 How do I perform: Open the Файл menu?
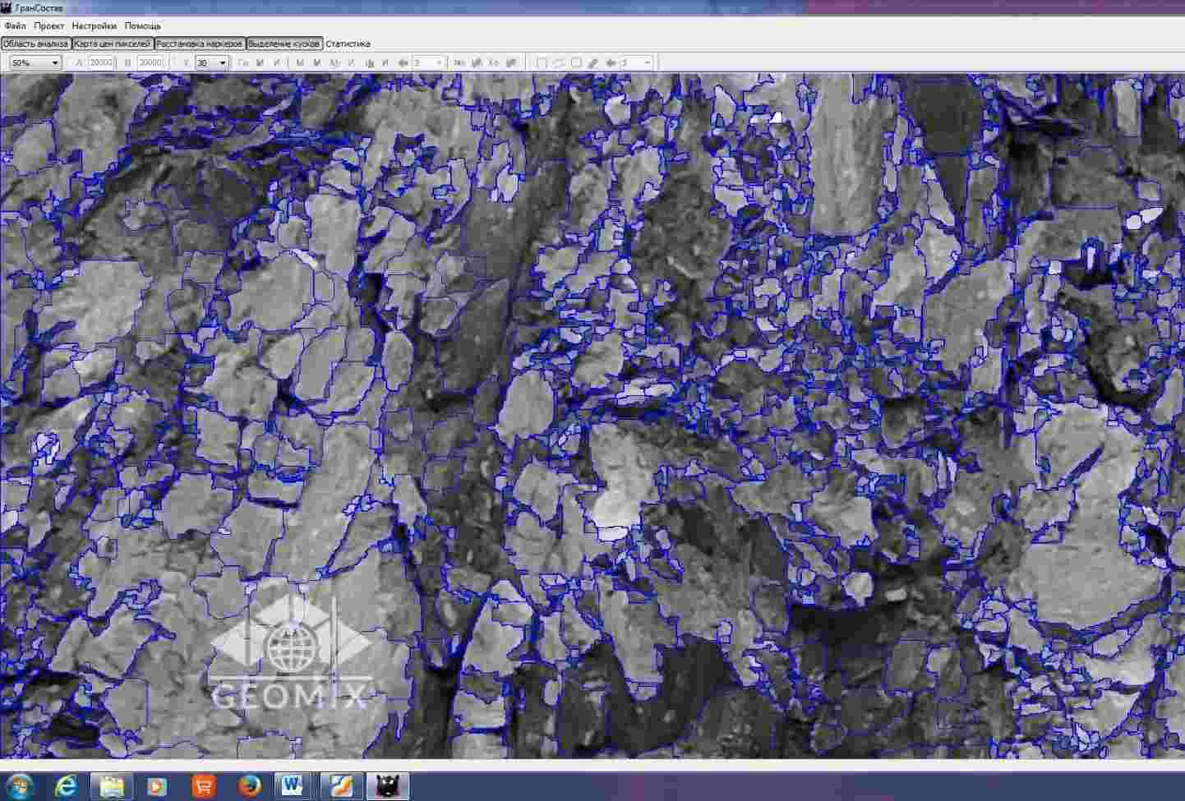click(15, 26)
